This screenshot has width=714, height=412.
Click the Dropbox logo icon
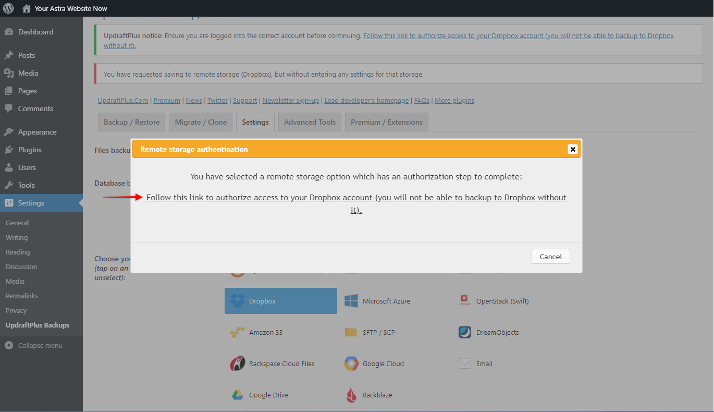tap(238, 301)
